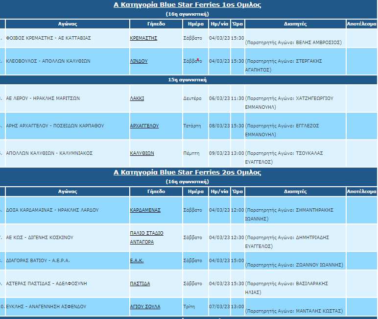Select the ΑΡΗΣ ΑΡΧΑΓΓΕΛΟΥ - ΠΟΣΕΙΔΩΝ ΚΑΡΠΑΘΟΥ match
Screen dimensions: 378x319
pyautogui.click(x=55, y=126)
